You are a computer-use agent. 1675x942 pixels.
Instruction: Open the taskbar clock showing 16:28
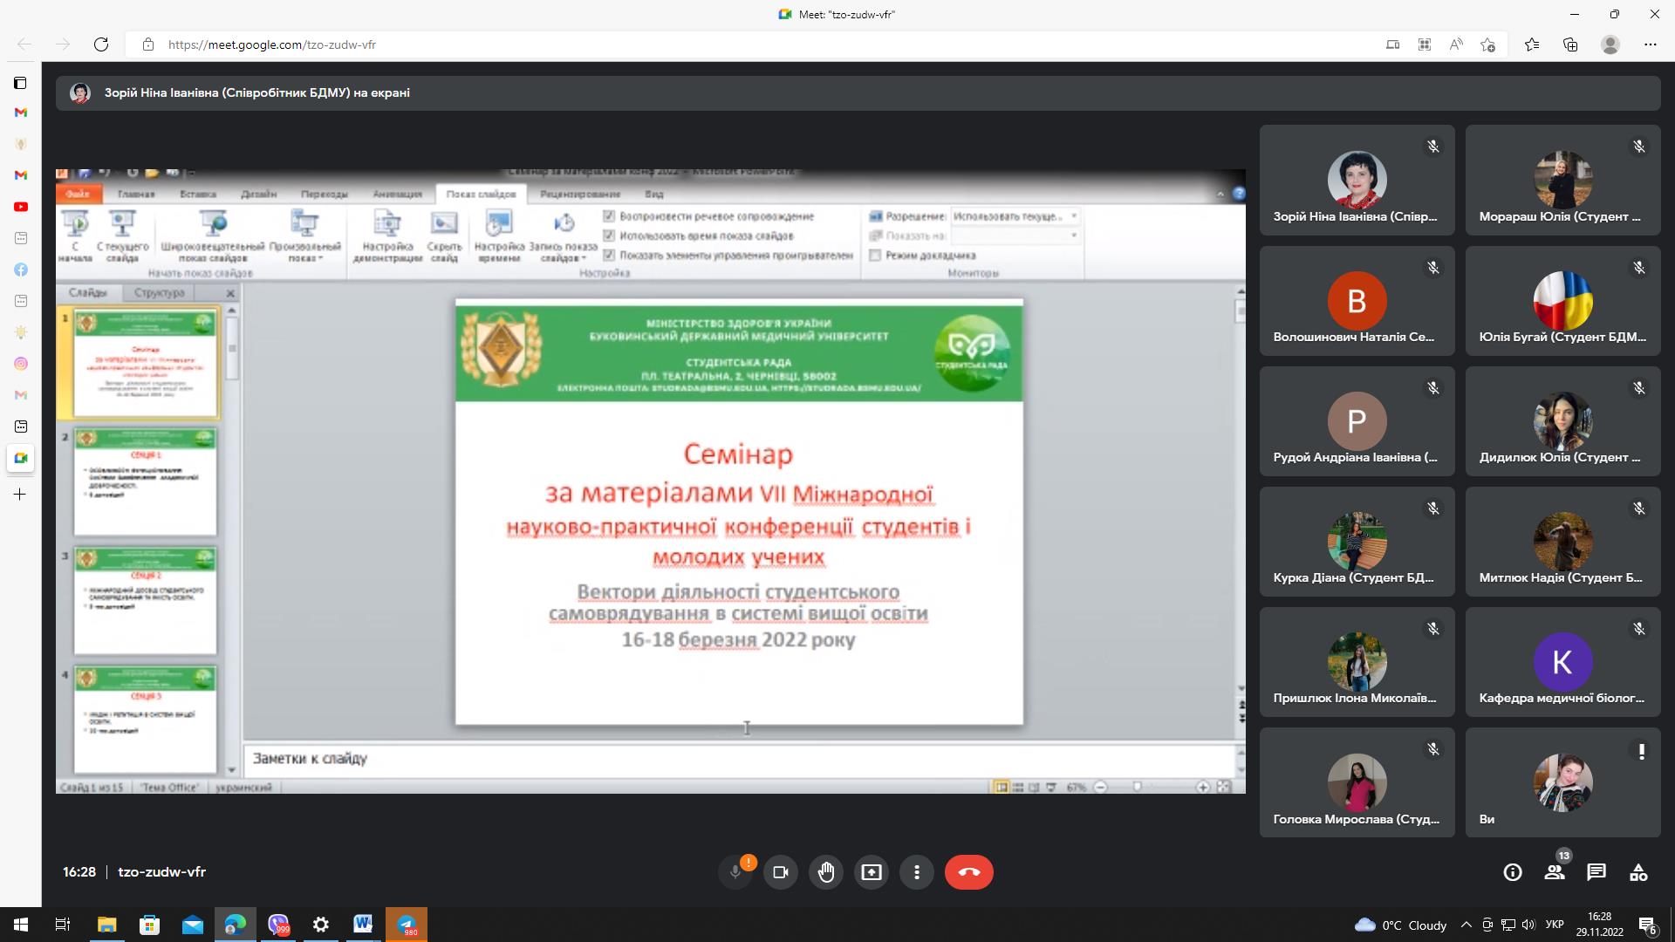point(1600,925)
